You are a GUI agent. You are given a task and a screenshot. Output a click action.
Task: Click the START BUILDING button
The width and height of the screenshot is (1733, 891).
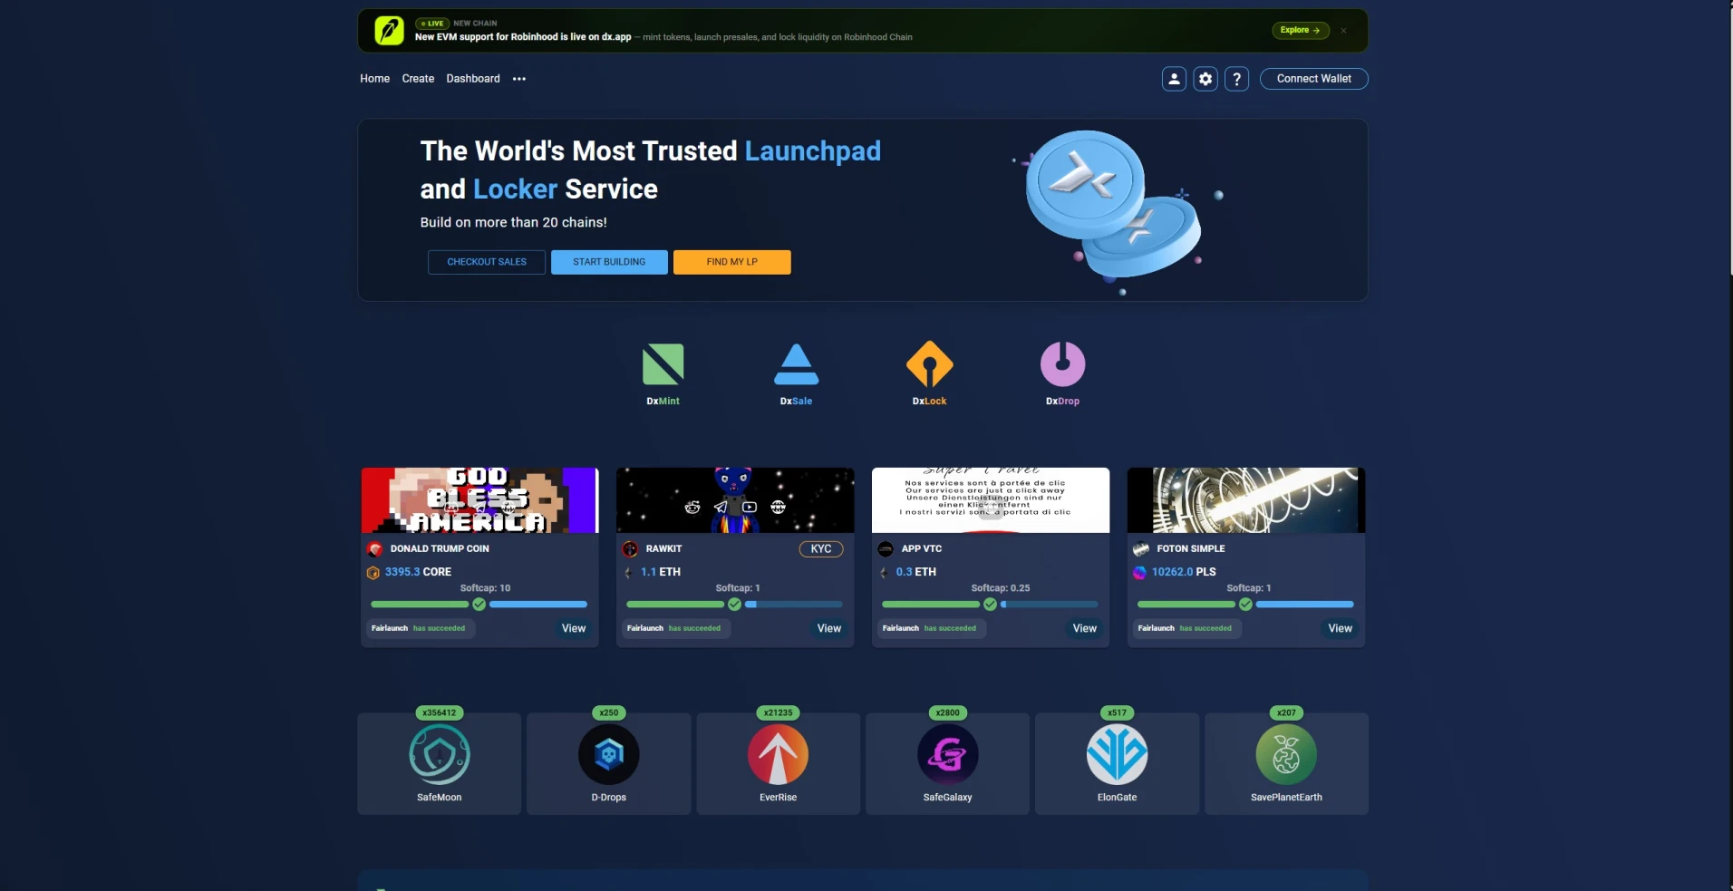[609, 262]
